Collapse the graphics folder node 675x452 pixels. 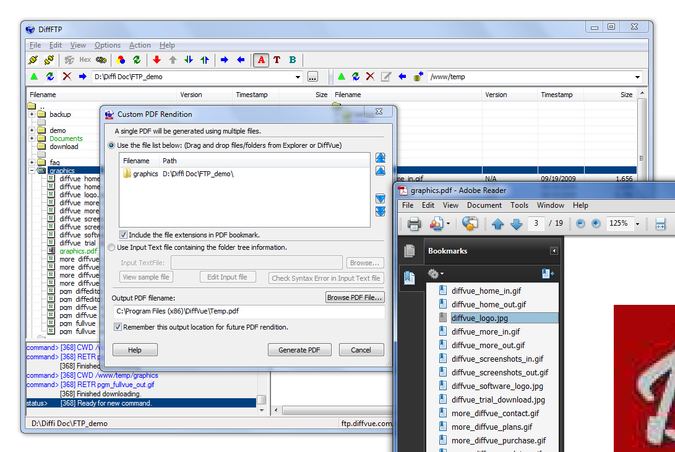[32, 170]
